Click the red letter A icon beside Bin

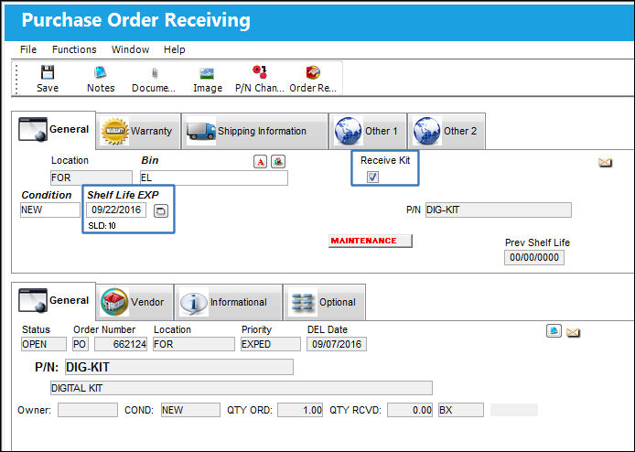point(260,162)
